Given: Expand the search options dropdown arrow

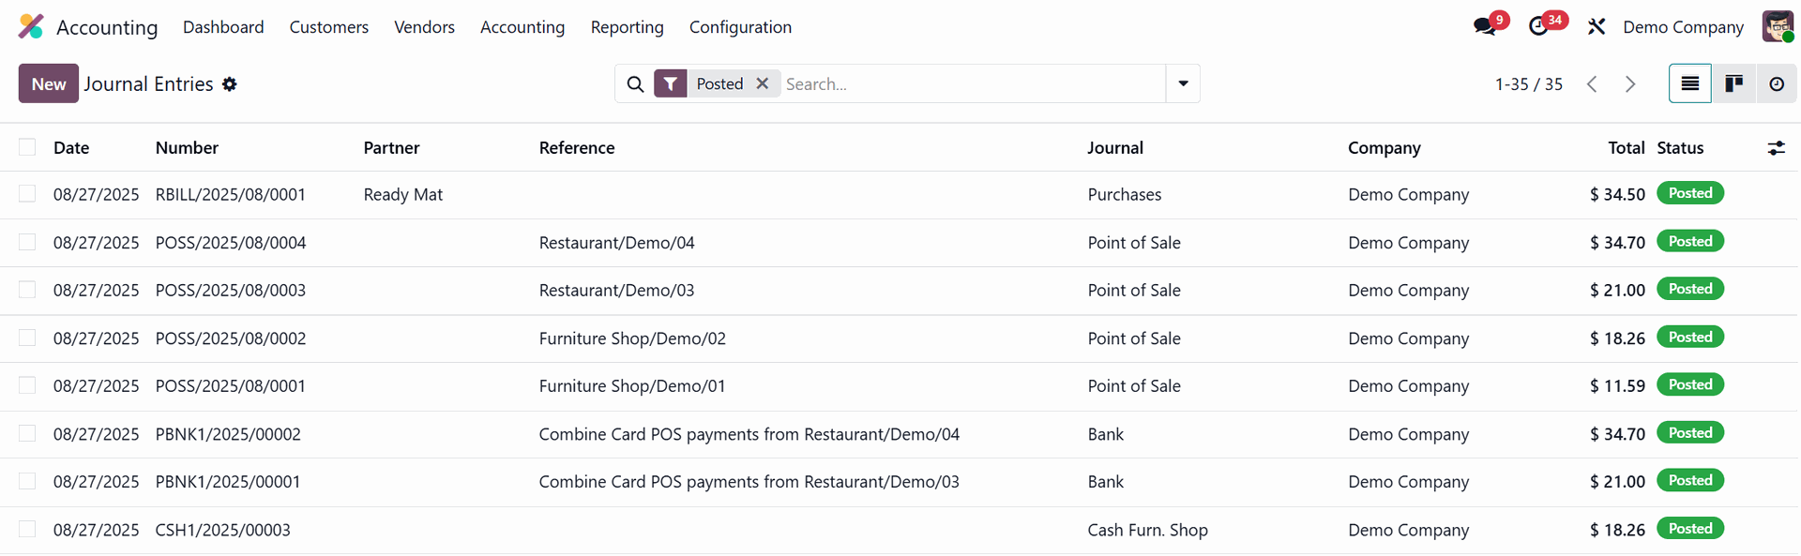Looking at the screenshot, I should point(1183,83).
